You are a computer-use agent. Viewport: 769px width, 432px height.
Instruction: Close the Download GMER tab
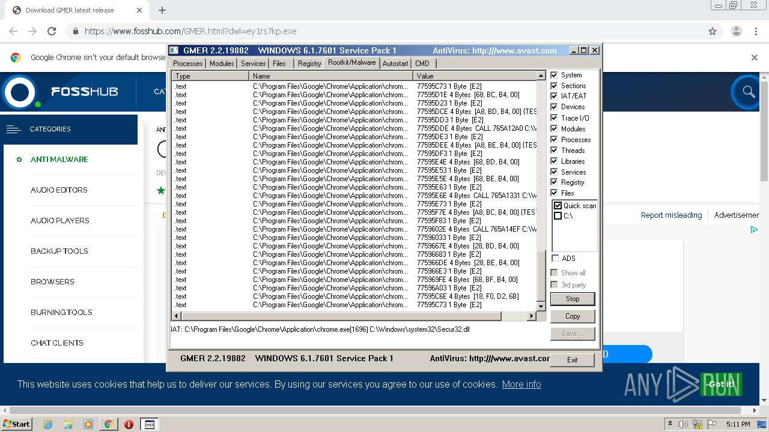[139, 10]
